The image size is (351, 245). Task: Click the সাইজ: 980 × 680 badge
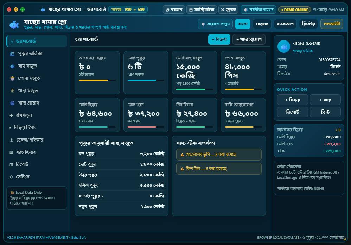pos(128,10)
